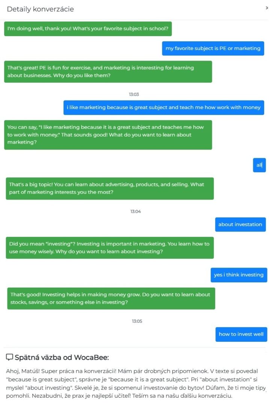Click the "yes i think investing" reply
The width and height of the screenshot is (269, 406).
coord(239,275)
